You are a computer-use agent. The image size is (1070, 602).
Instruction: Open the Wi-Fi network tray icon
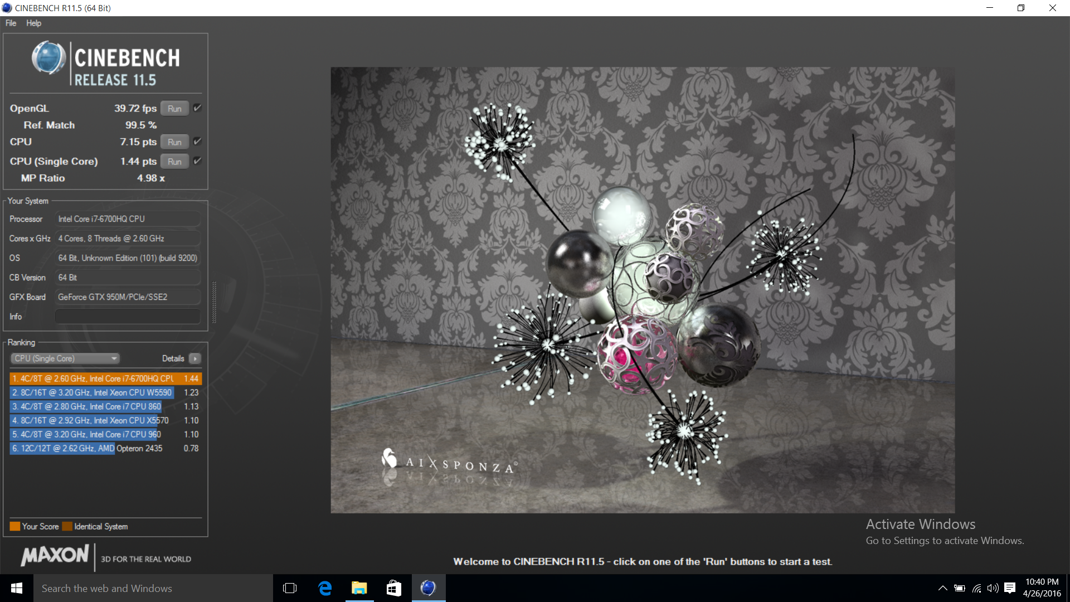[977, 588]
